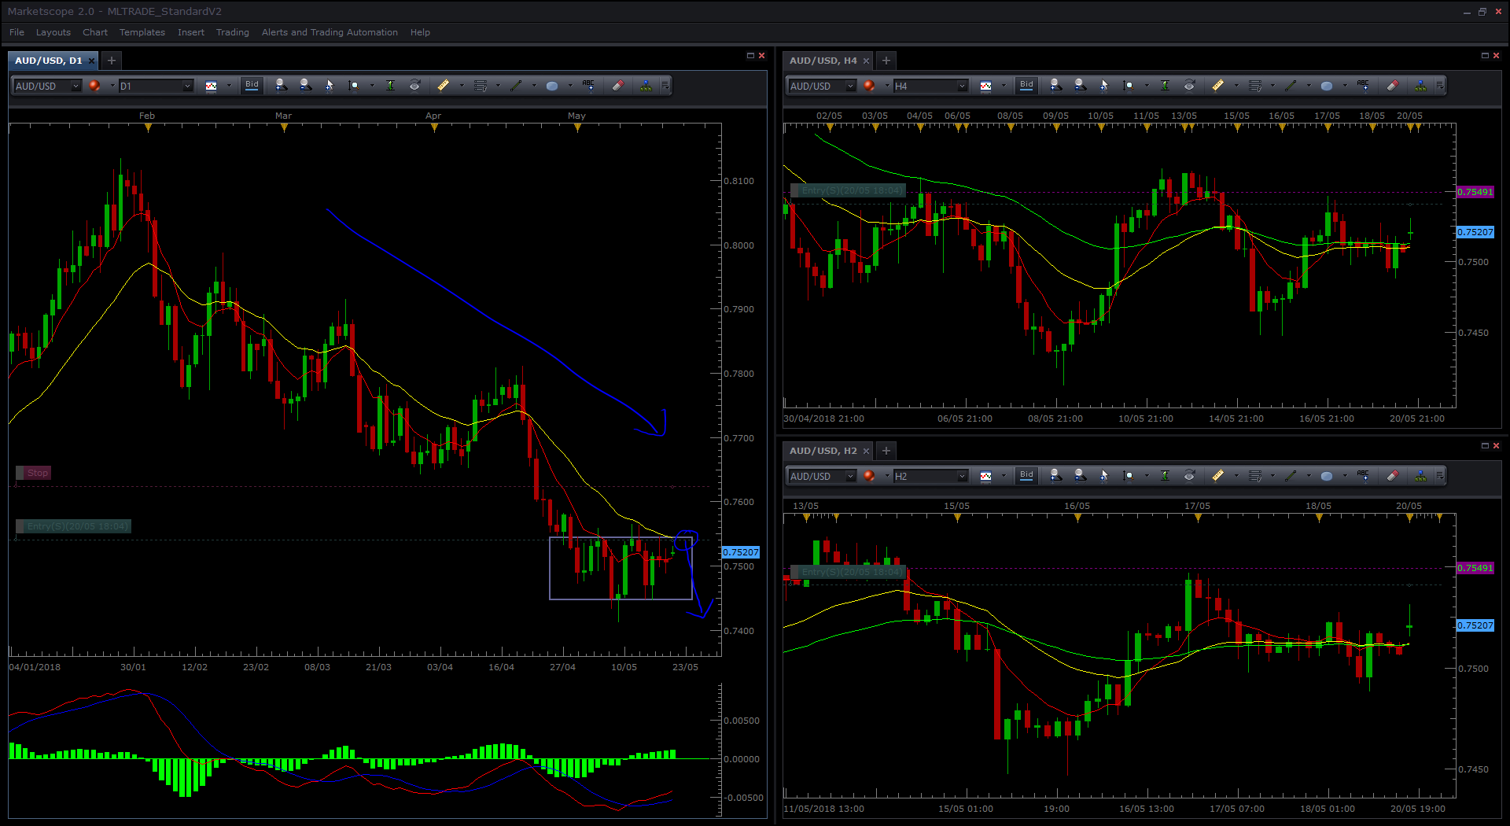Select the ruler measure tool in H4 toolbar
Viewport: 1510px width, 826px height.
coord(1218,86)
